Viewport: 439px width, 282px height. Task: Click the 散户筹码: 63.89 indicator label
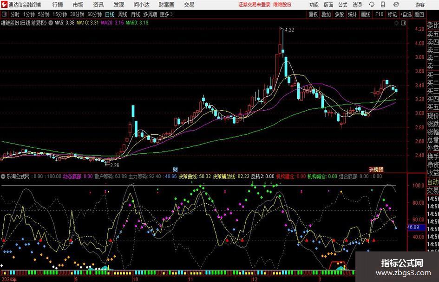coord(111,176)
